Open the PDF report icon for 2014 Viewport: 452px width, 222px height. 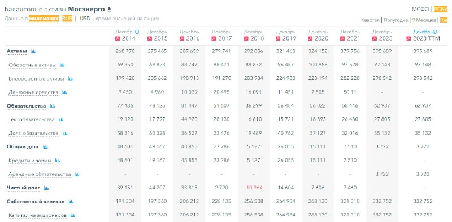tap(118, 38)
